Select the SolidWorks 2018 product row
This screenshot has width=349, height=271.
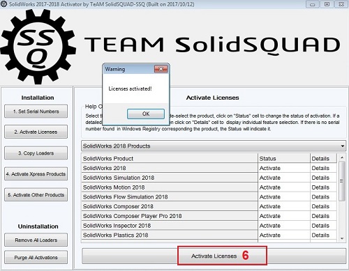click(x=170, y=168)
